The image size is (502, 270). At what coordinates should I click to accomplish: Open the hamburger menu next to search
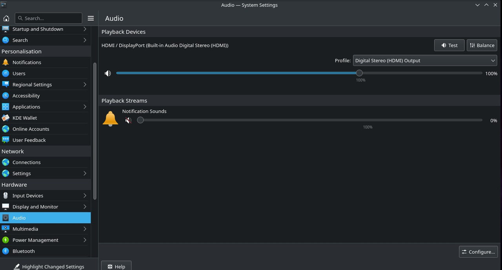(x=91, y=18)
